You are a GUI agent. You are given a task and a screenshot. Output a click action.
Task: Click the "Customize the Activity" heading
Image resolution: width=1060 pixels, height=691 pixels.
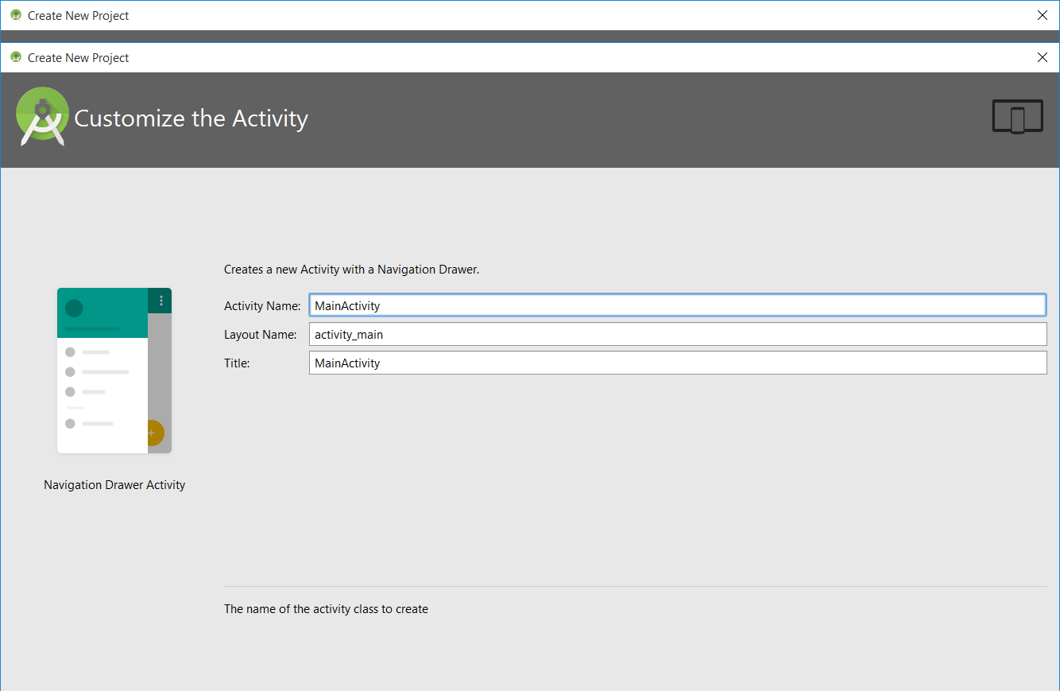[x=191, y=118]
